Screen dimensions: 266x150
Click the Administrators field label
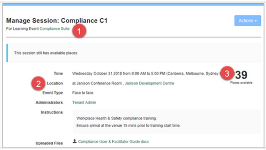pyautogui.click(x=49, y=103)
